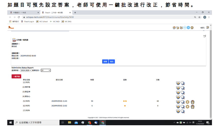Click the browser back arrow
The image size is (222, 131).
click(x=10, y=17)
